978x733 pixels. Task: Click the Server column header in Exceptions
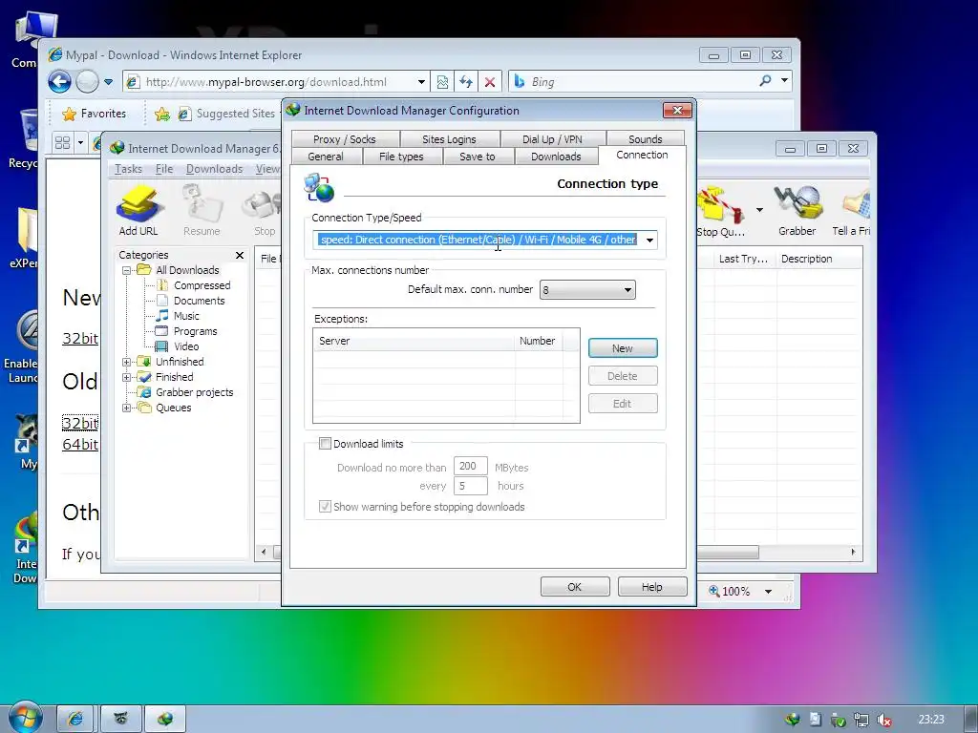(415, 341)
